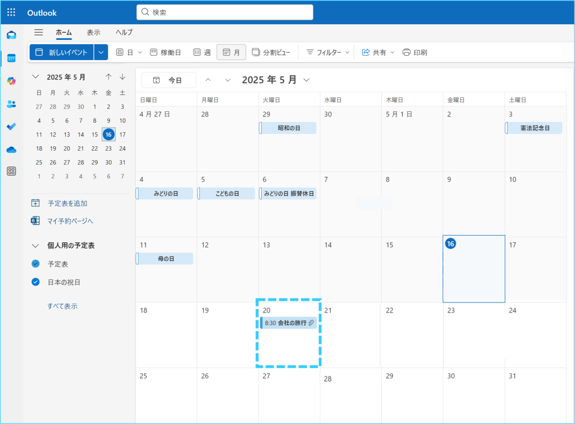Viewport: 575px width, 424px height.
Task: Click the マイ予約ページへ link
Action: coord(62,220)
